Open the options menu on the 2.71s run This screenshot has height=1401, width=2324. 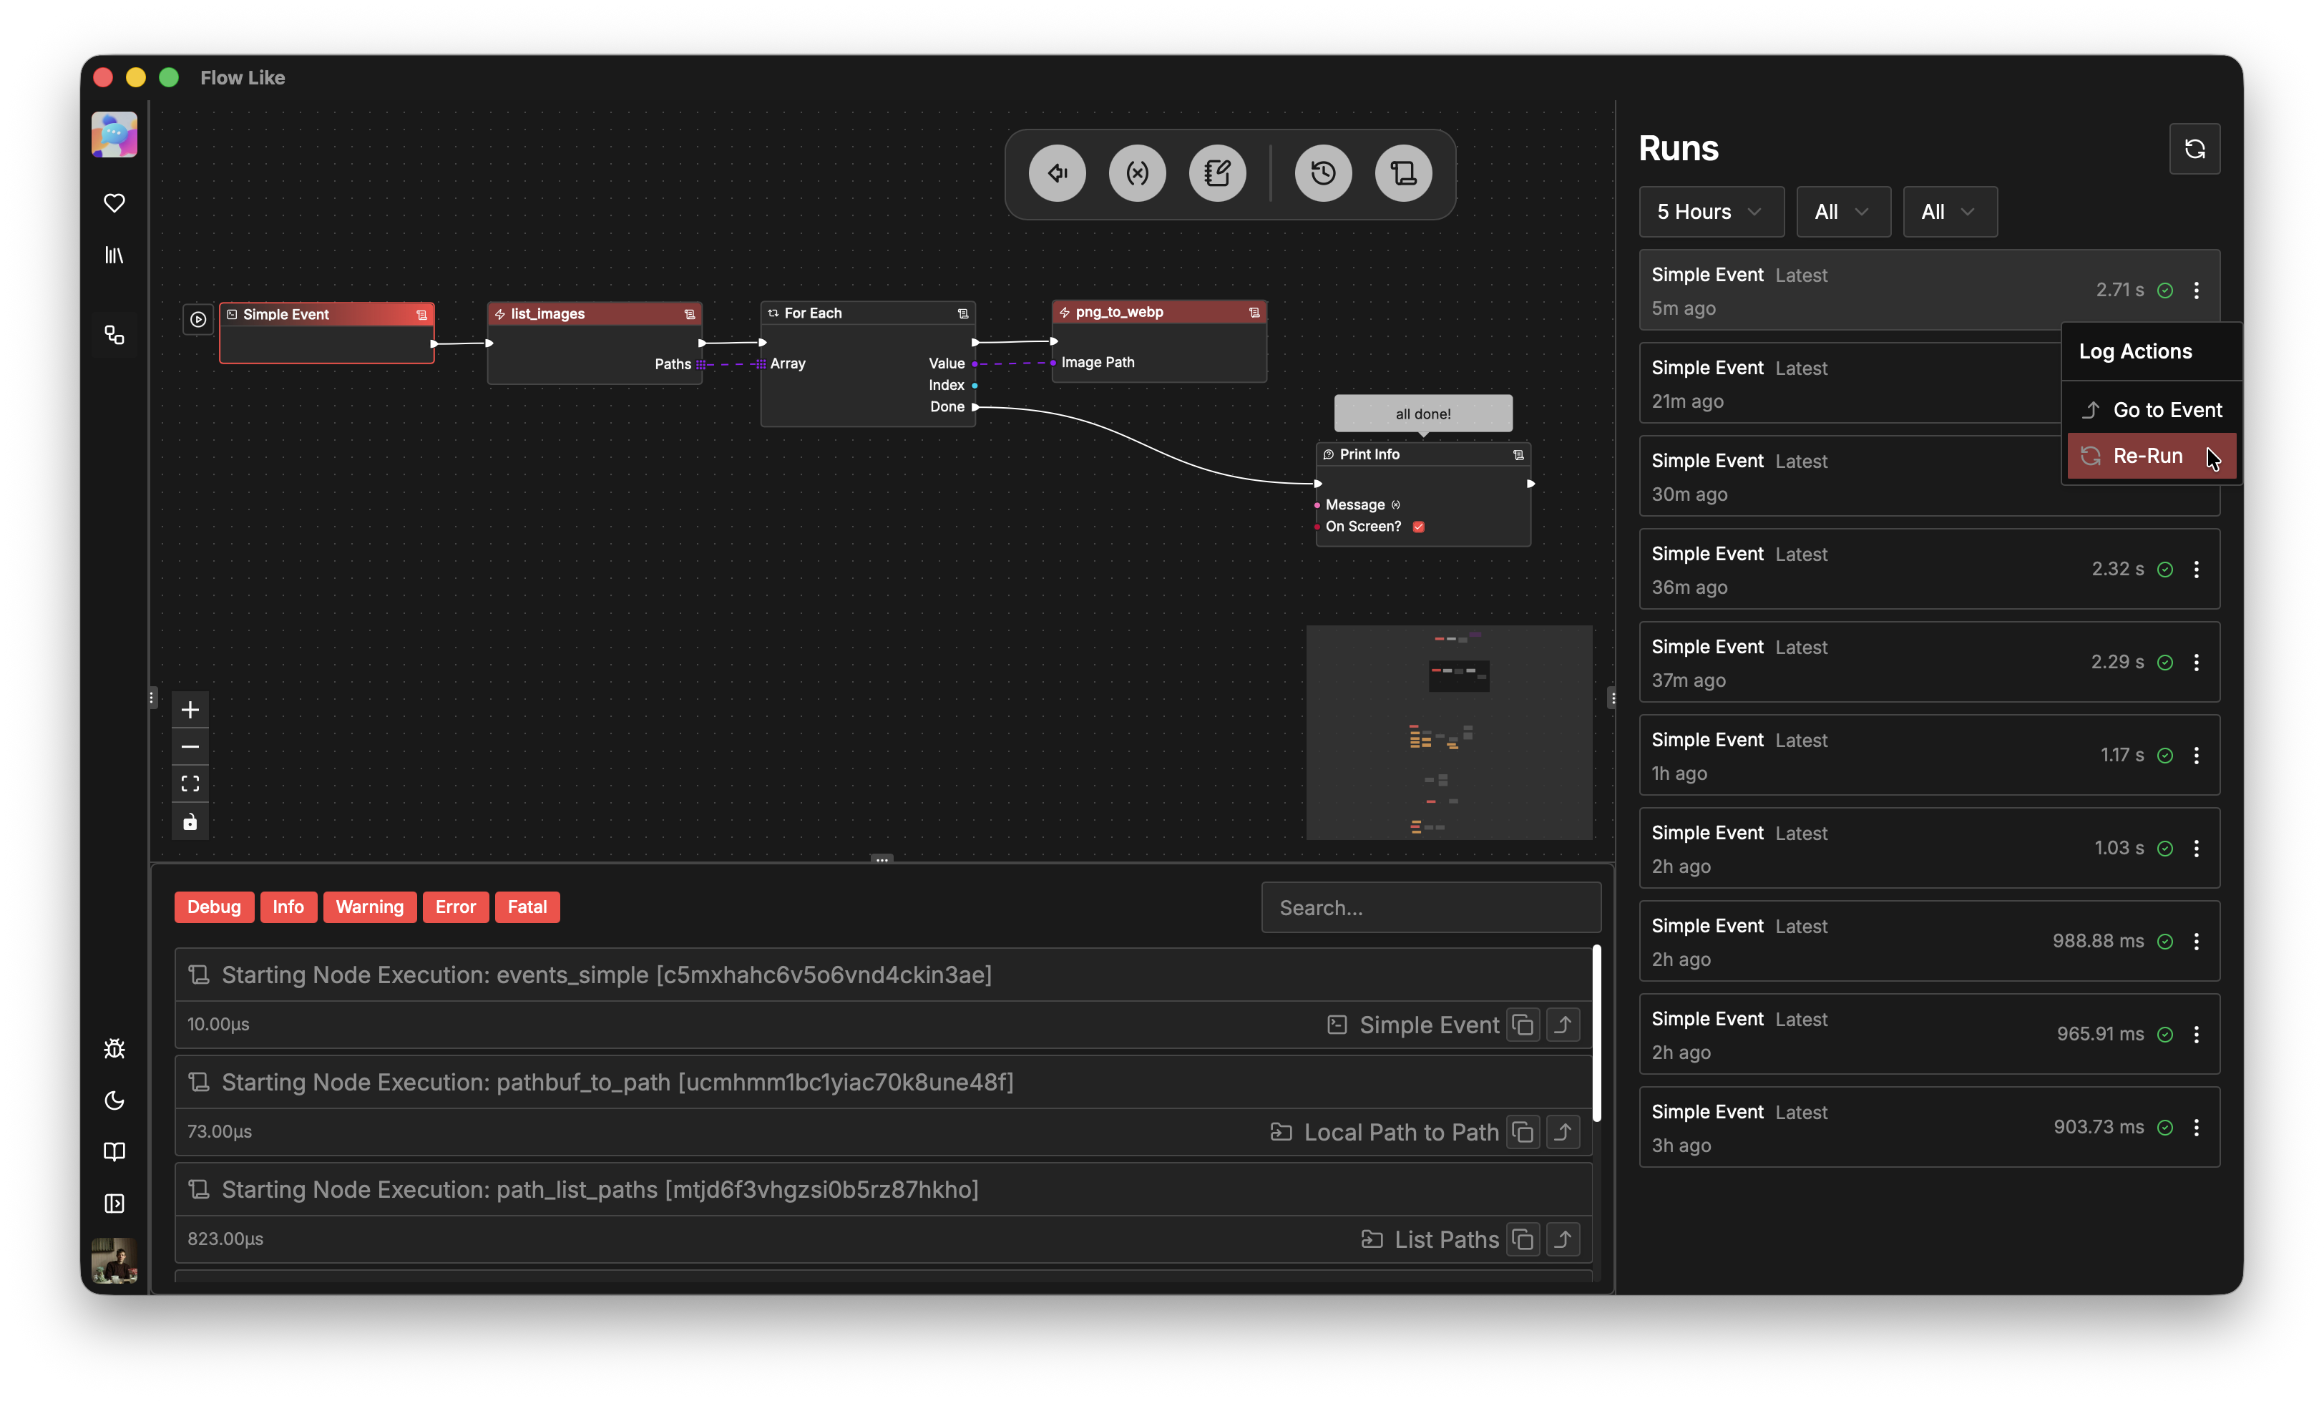[x=2197, y=291]
